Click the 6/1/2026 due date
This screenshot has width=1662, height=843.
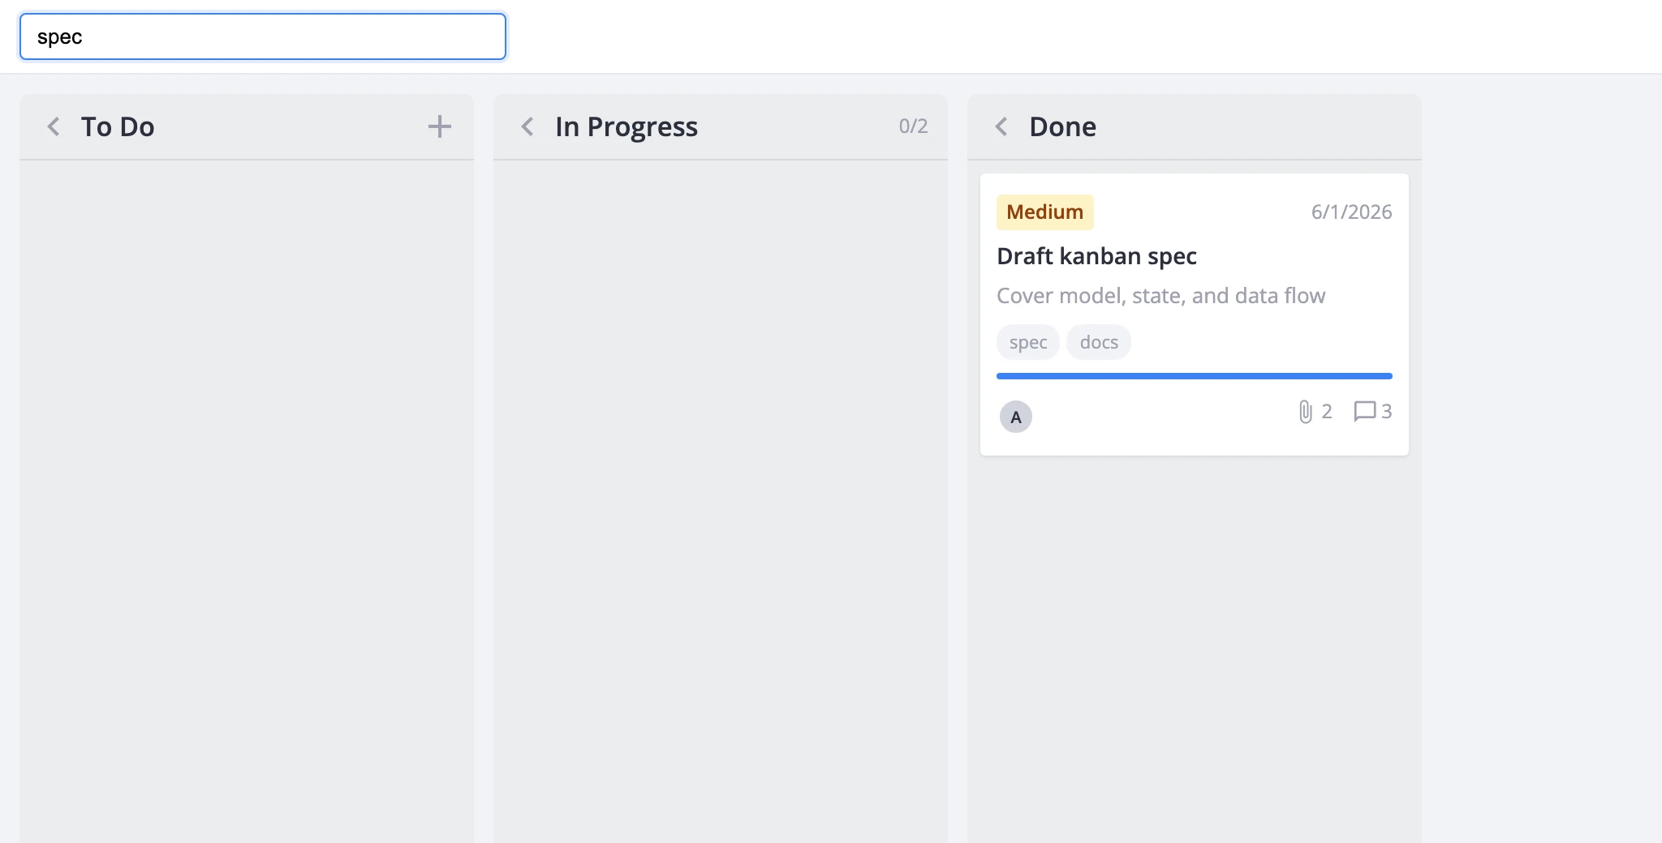pyautogui.click(x=1351, y=212)
